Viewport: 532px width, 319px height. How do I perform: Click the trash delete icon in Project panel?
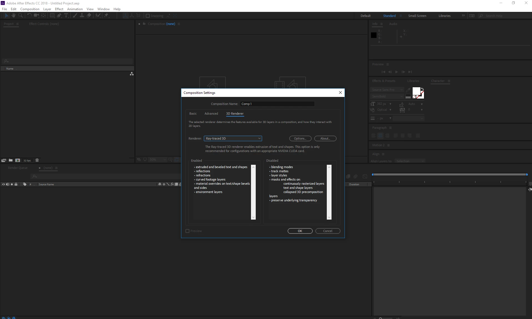(37, 160)
